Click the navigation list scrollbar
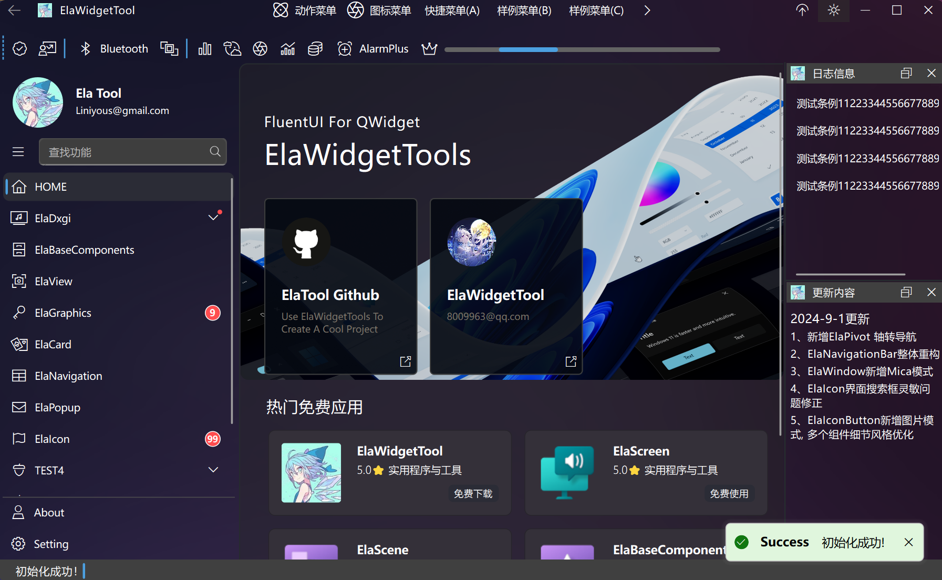The height and width of the screenshot is (580, 942). [232, 301]
